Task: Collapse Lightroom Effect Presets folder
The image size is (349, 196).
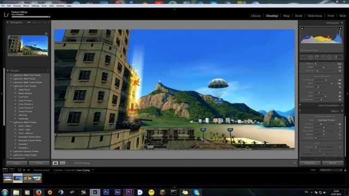Action: coord(11,122)
